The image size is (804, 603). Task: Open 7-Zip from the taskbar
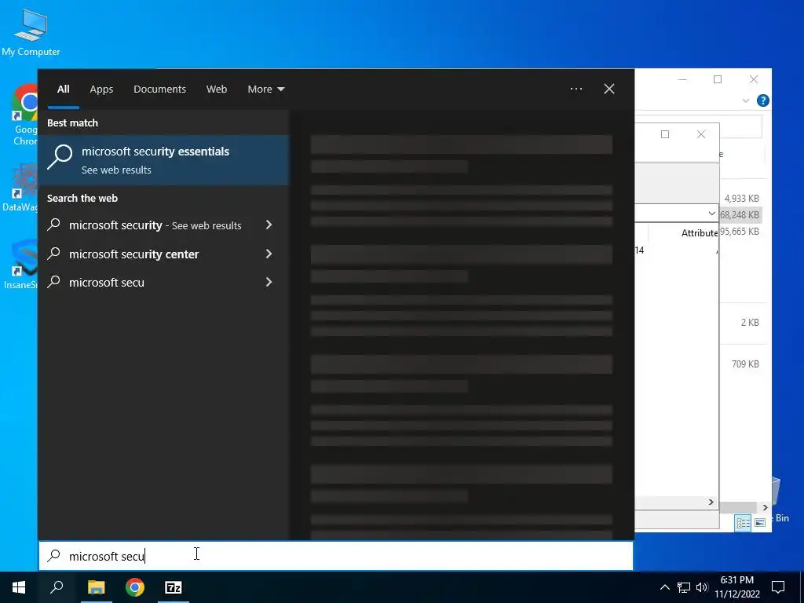[x=174, y=587]
